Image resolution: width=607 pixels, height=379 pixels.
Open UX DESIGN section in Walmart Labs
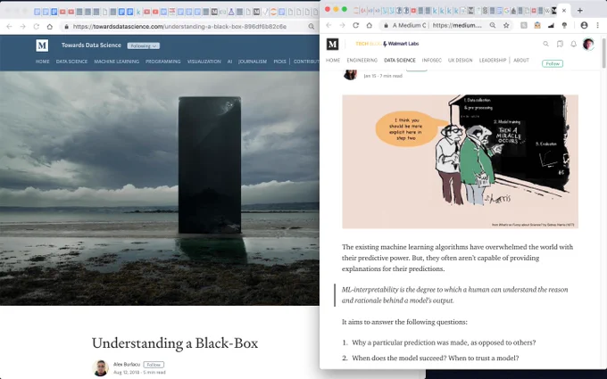click(461, 61)
